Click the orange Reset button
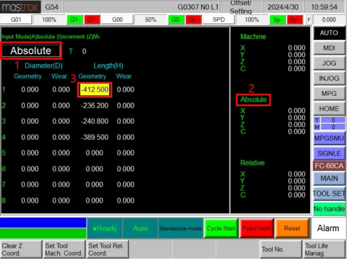 (292, 228)
